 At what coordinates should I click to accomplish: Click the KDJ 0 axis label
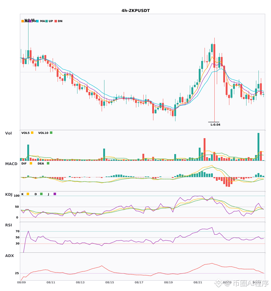pyautogui.click(x=17, y=217)
